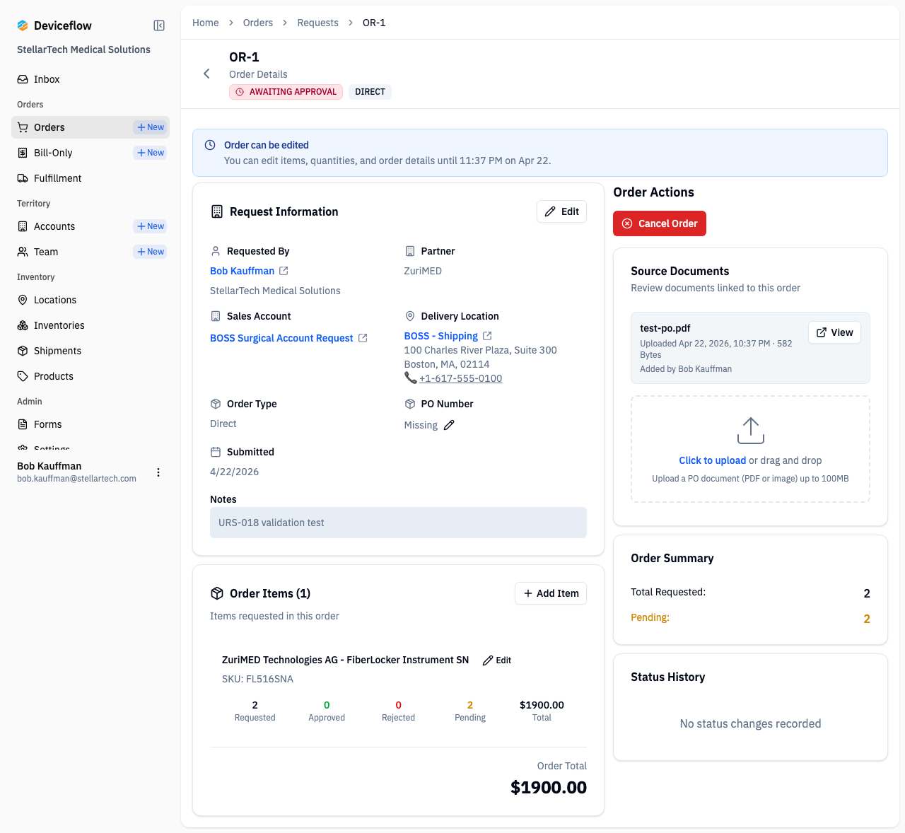Viewport: 905px width, 833px height.
Task: Collapse the sidebar panel icon
Action: pos(159,25)
